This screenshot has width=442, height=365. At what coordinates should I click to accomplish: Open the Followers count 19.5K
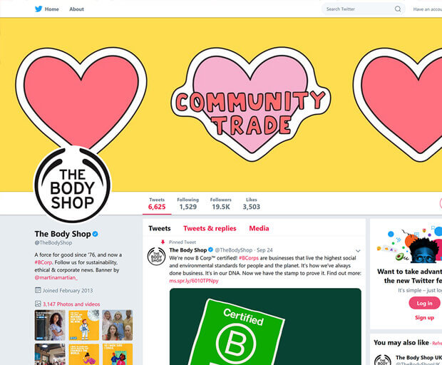(221, 204)
